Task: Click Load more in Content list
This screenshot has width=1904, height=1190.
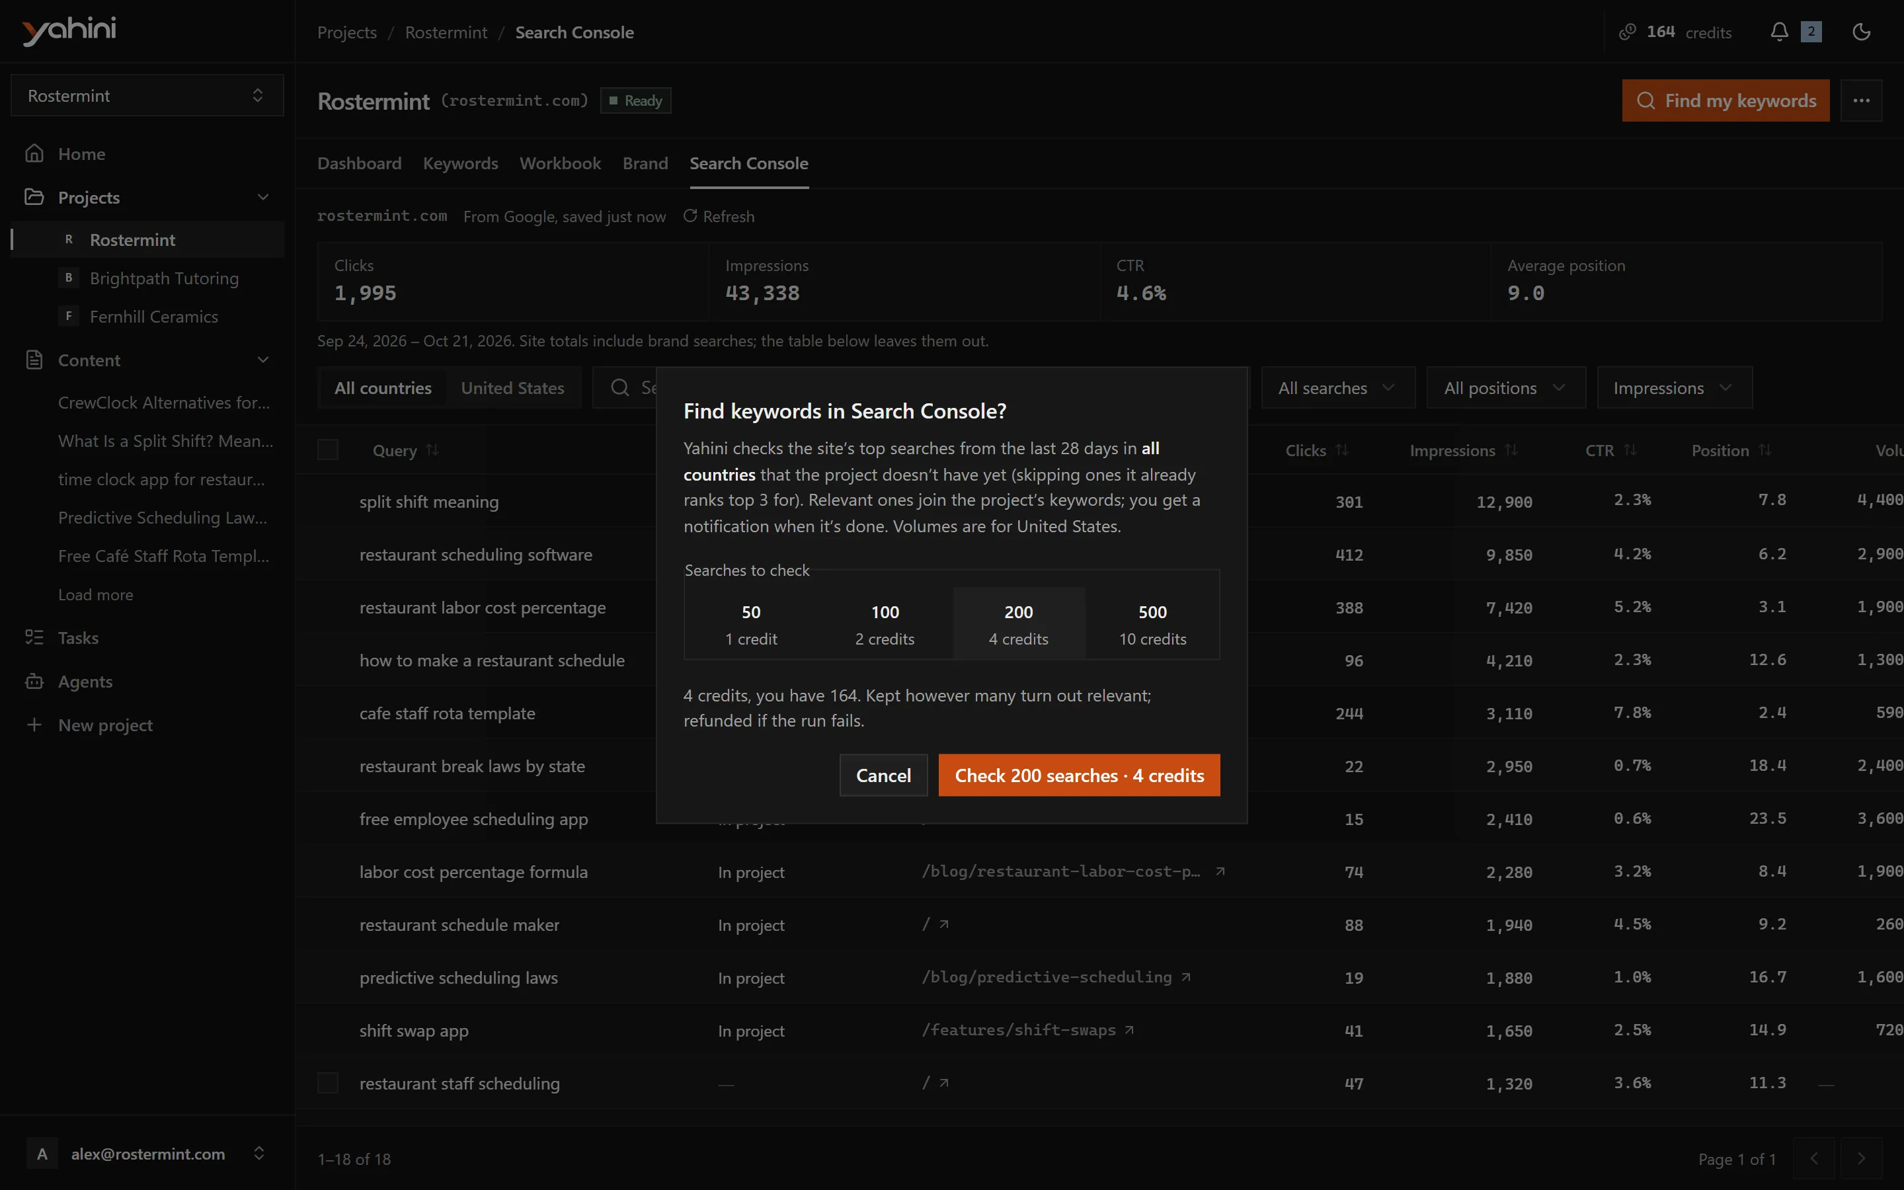Action: 96,594
